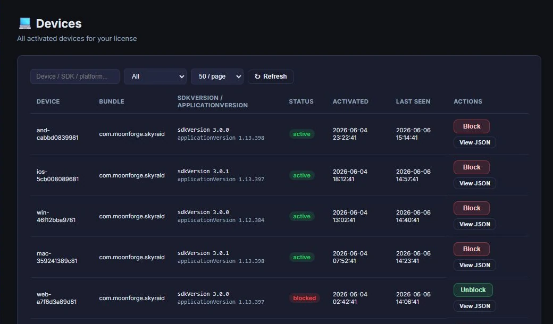This screenshot has height=324, width=553.
Task: Click the BUNDLE column header
Action: [x=112, y=101]
